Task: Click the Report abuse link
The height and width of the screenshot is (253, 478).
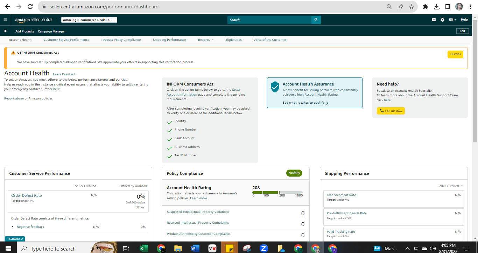Action: point(14,98)
